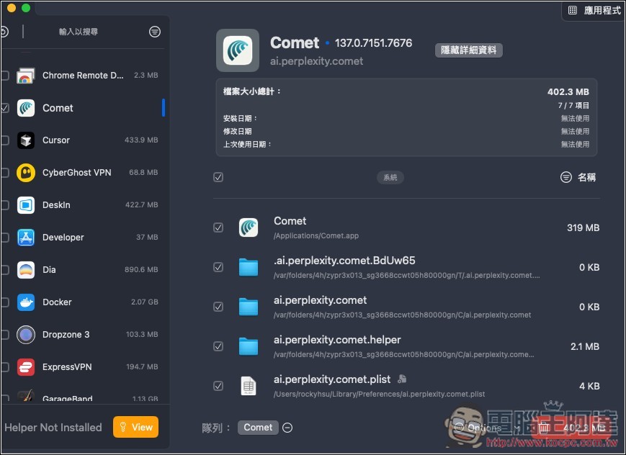
Task: Select Dropzone 3 in the app list
Action: (83, 335)
